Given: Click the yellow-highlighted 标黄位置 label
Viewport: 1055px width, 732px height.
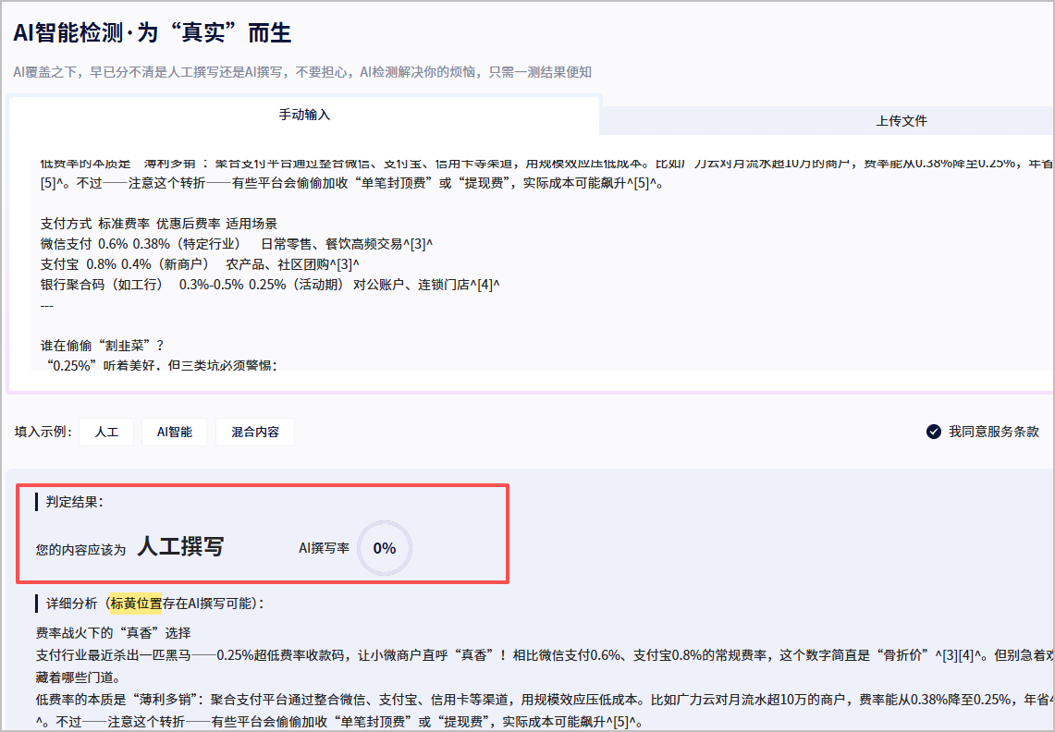Looking at the screenshot, I should pyautogui.click(x=136, y=604).
